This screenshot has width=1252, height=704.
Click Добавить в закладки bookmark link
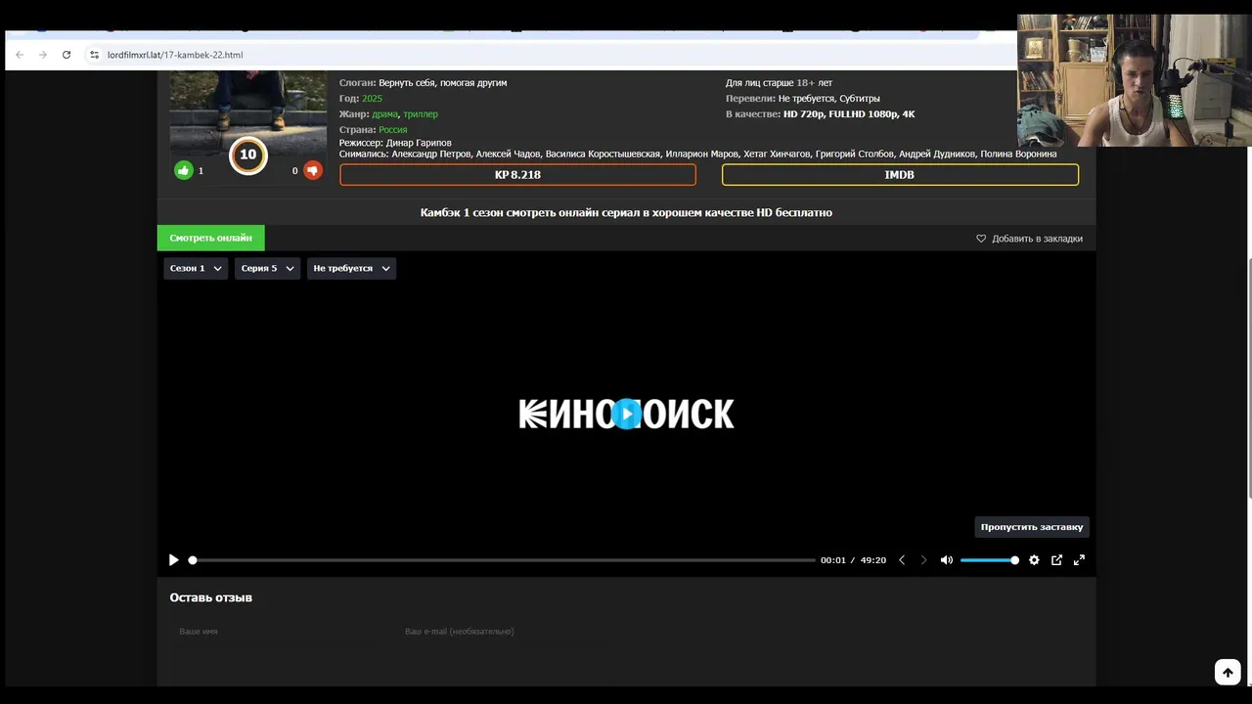(1029, 239)
